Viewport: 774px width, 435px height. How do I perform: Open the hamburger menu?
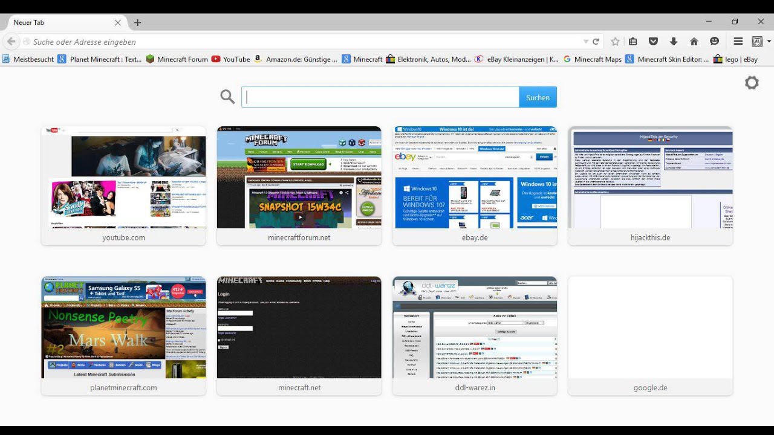point(738,42)
